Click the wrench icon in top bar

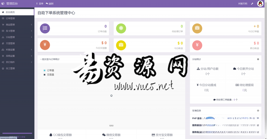tap(252, 4)
